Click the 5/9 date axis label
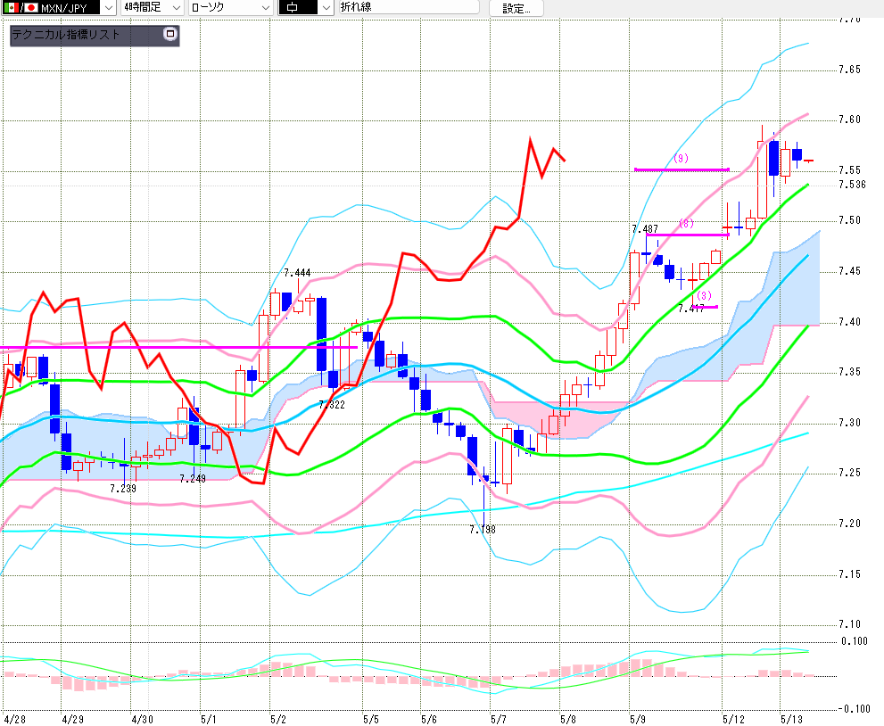This screenshot has width=884, height=726. pos(638,719)
